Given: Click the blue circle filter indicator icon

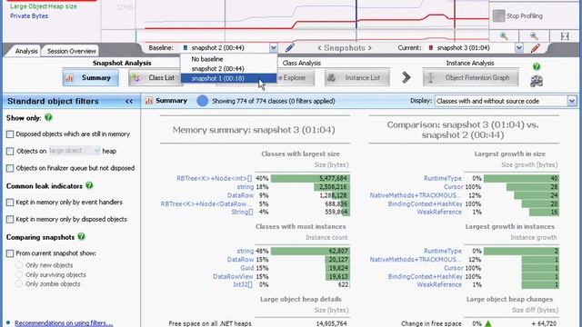Looking at the screenshot, I should click(x=202, y=101).
